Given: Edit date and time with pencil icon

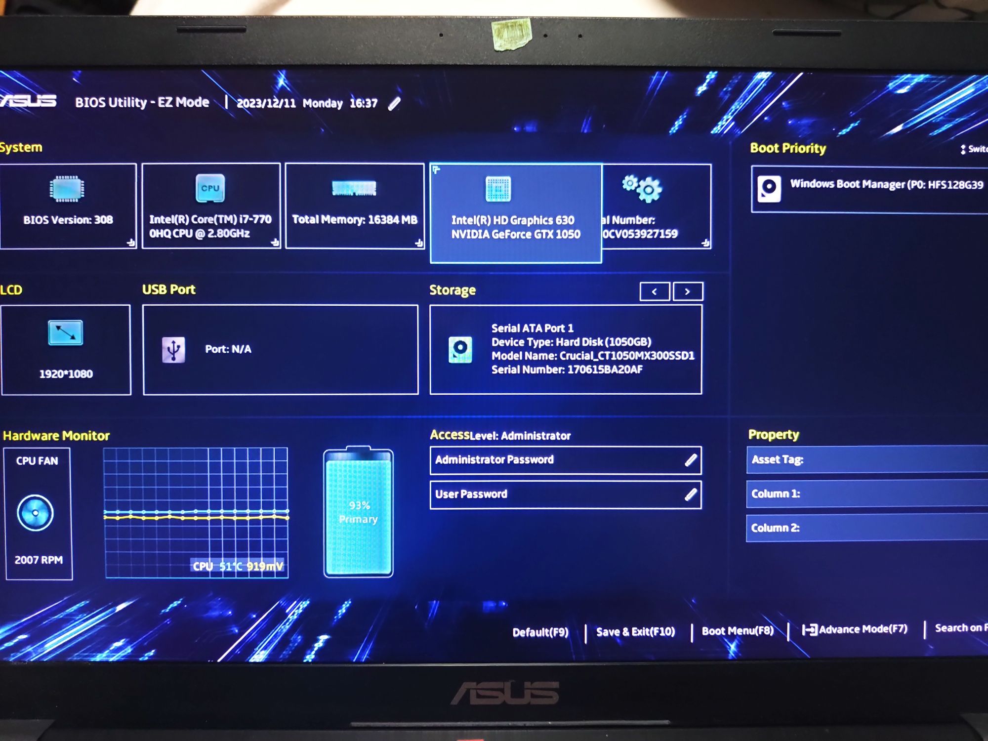Looking at the screenshot, I should coord(394,103).
